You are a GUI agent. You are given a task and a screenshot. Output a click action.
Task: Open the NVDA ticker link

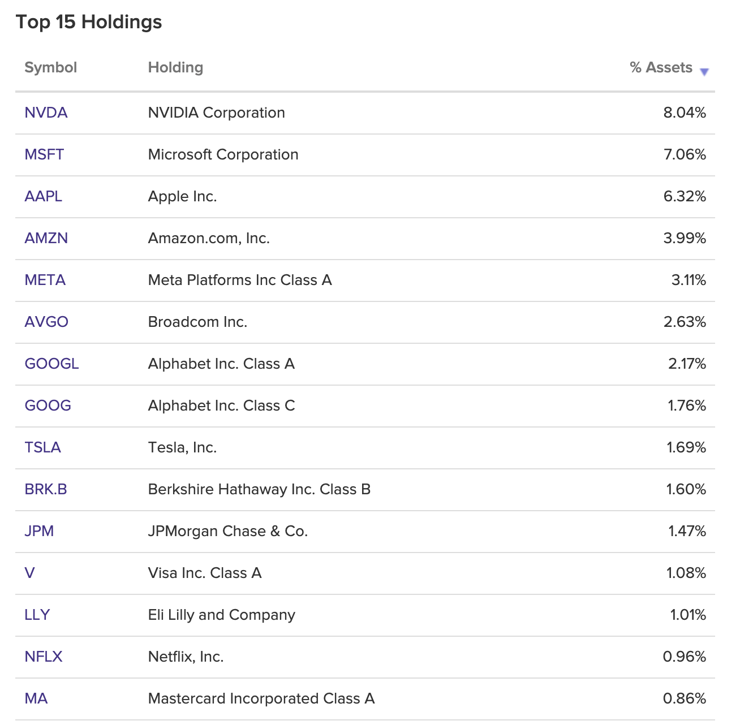46,113
